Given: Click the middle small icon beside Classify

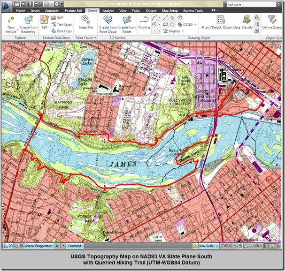Looking at the screenshot, I should pyautogui.click(x=257, y=24).
